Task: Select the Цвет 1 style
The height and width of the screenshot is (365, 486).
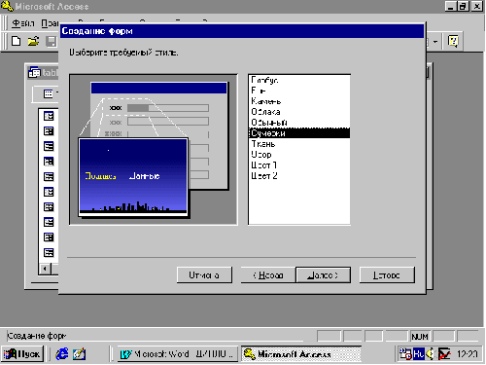Action: pyautogui.click(x=299, y=165)
